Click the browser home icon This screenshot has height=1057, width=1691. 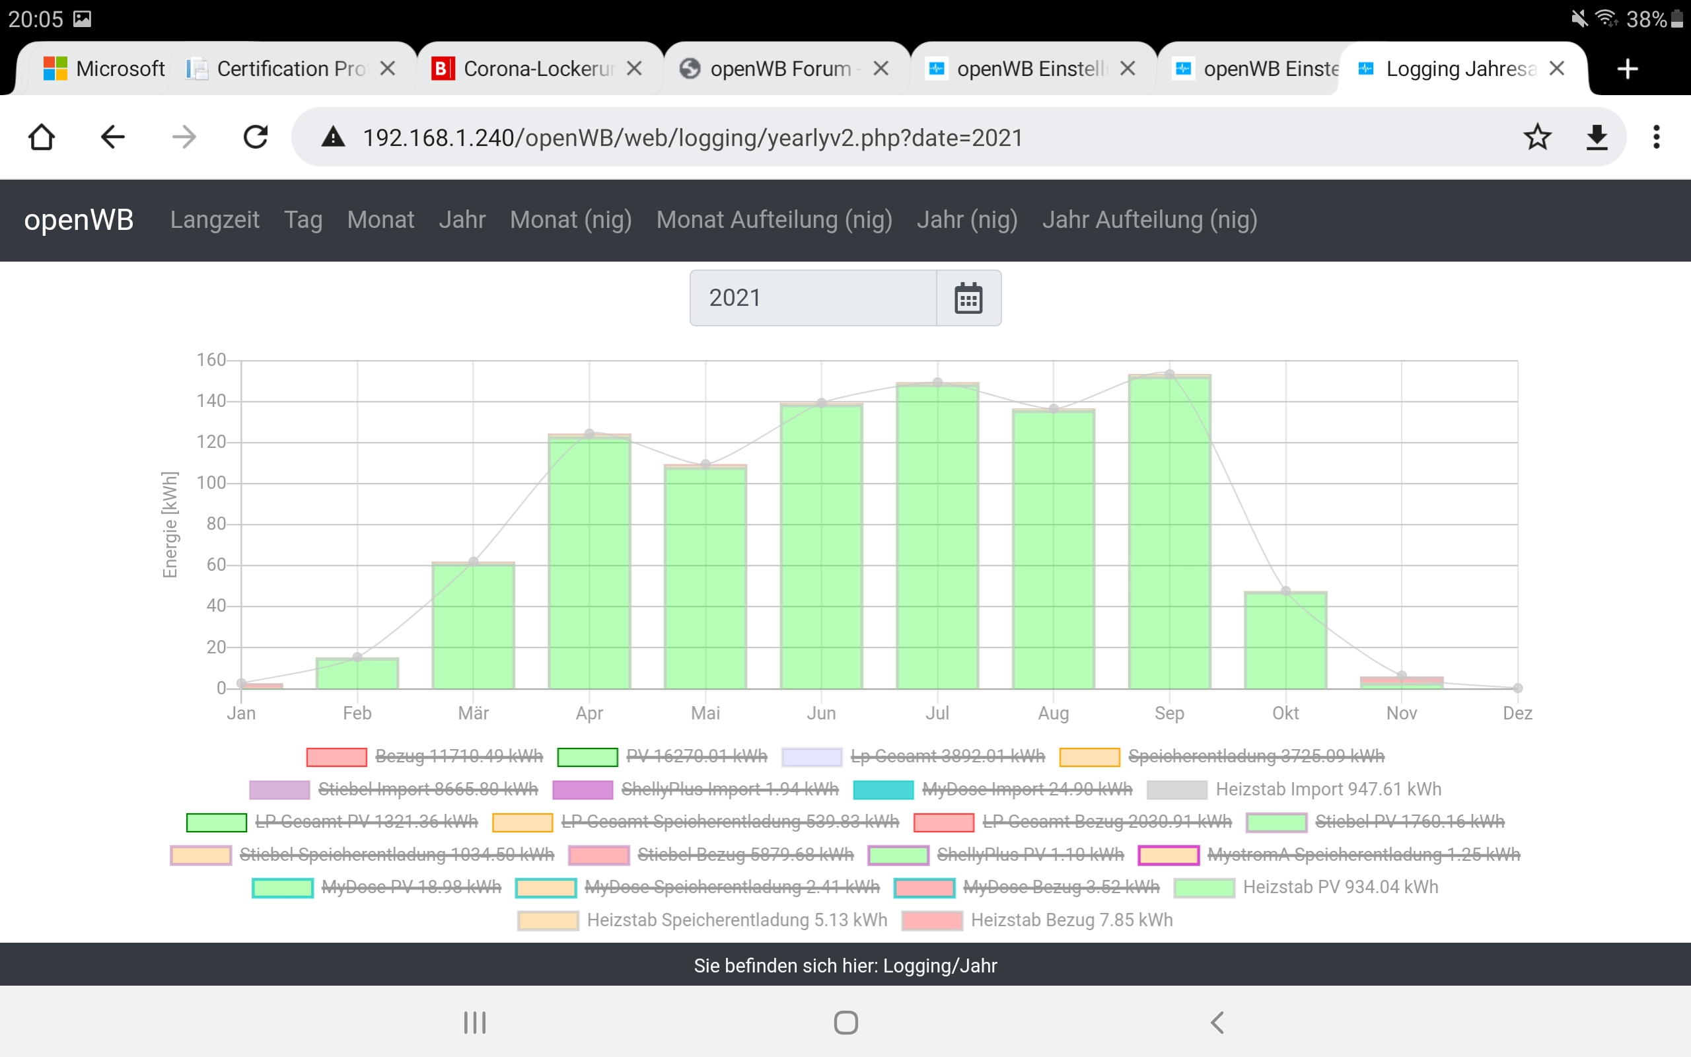click(41, 137)
